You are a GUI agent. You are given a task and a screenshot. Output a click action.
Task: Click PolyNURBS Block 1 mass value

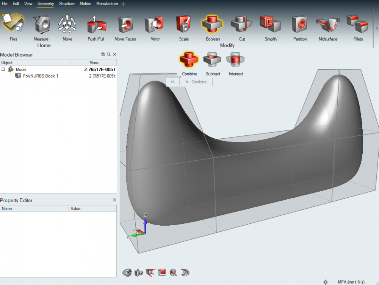(x=102, y=76)
